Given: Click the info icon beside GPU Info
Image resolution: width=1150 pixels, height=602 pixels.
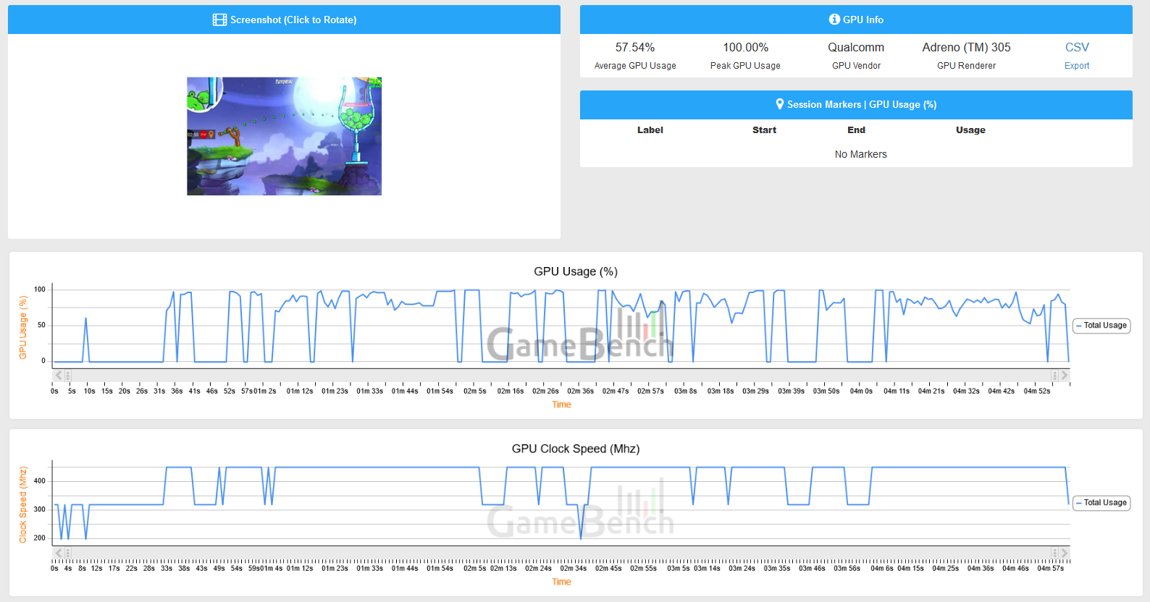Looking at the screenshot, I should (834, 20).
